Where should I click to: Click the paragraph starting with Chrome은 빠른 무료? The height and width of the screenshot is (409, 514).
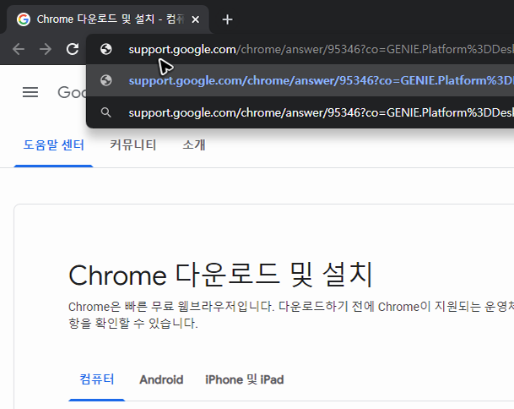point(291,315)
